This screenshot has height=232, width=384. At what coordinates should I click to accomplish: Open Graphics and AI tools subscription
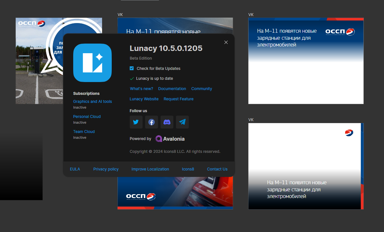pos(92,102)
